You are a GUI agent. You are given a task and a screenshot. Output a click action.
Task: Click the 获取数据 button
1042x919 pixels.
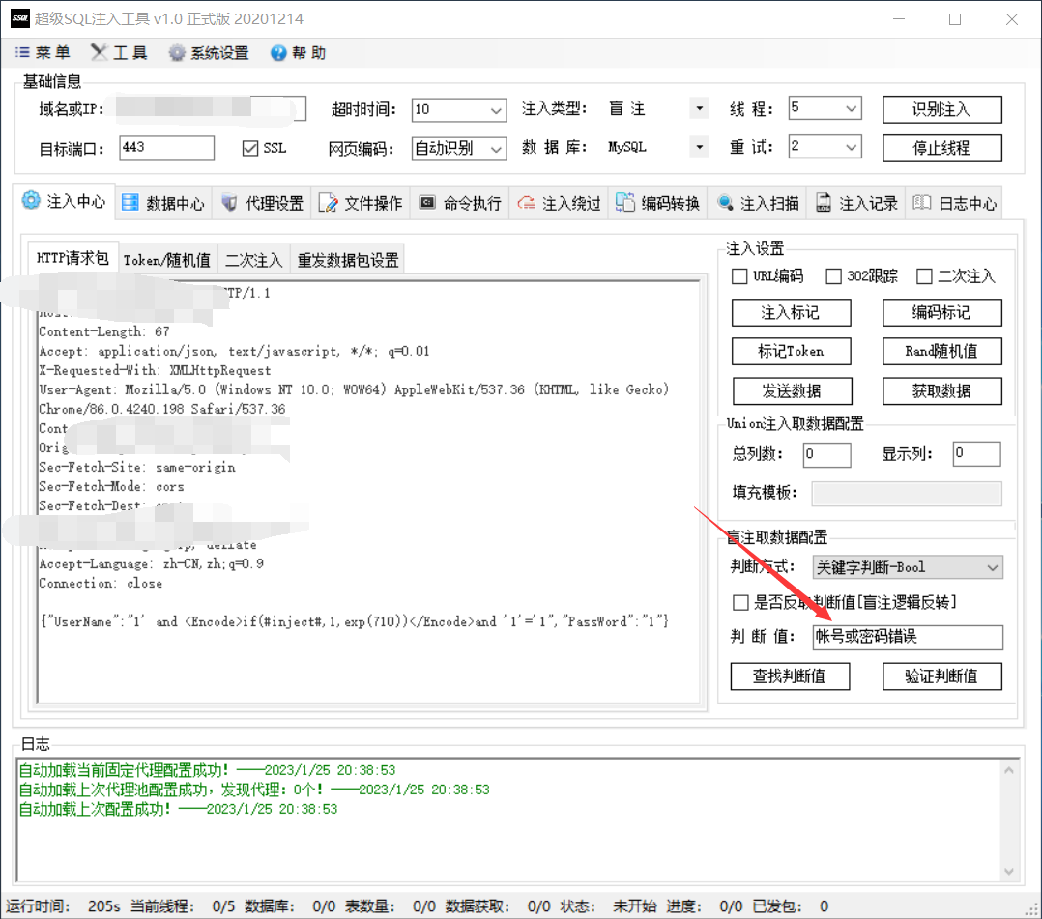[941, 390]
